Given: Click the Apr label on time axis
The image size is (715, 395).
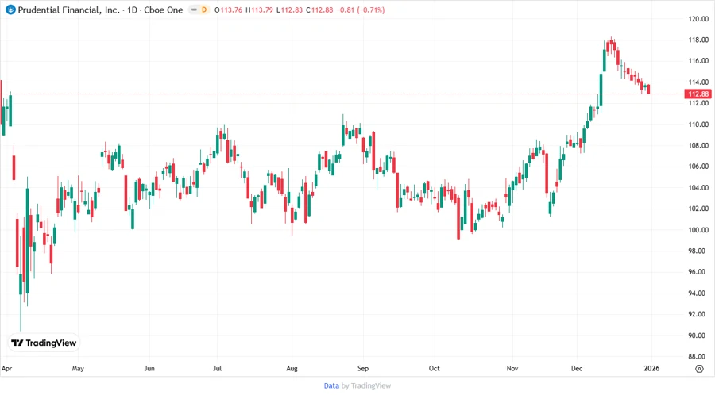Looking at the screenshot, I should [x=6, y=368].
